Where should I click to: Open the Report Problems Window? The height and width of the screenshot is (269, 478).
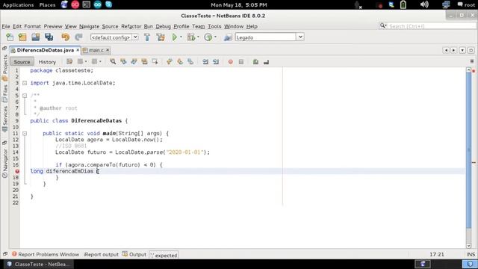(45, 254)
